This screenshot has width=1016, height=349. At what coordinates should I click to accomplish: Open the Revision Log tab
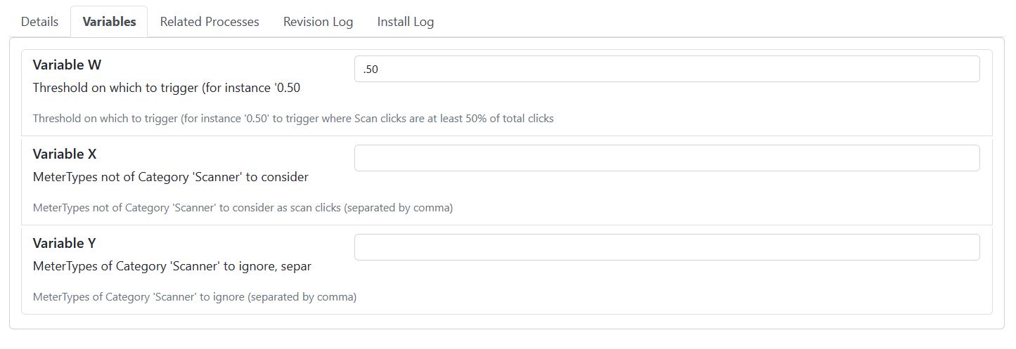tap(318, 22)
